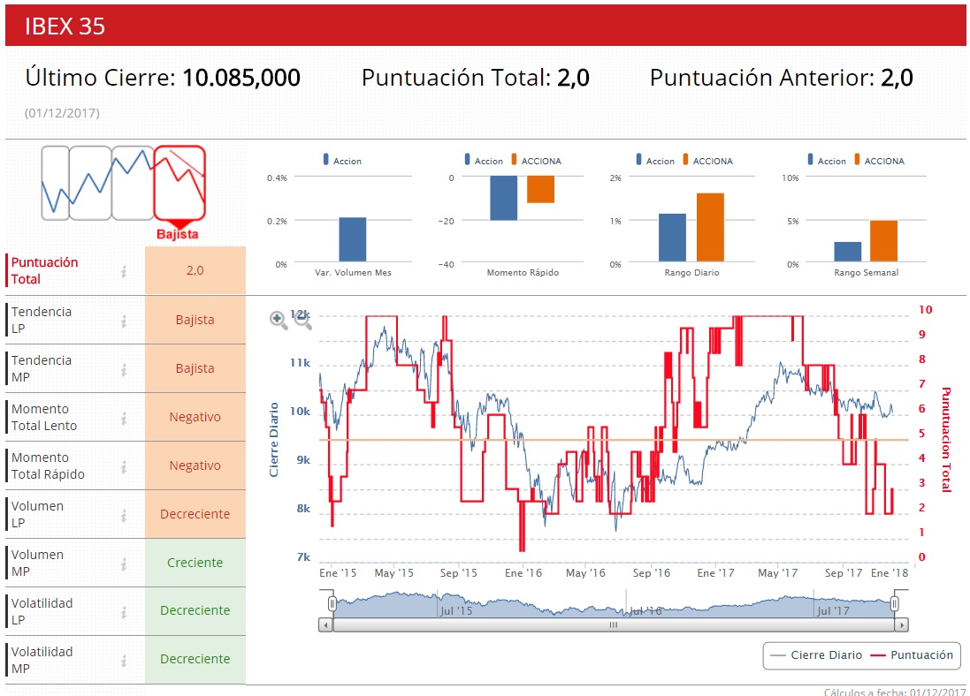Toggle Cierre Diario series in legend
The height and width of the screenshot is (696, 970).
[817, 655]
